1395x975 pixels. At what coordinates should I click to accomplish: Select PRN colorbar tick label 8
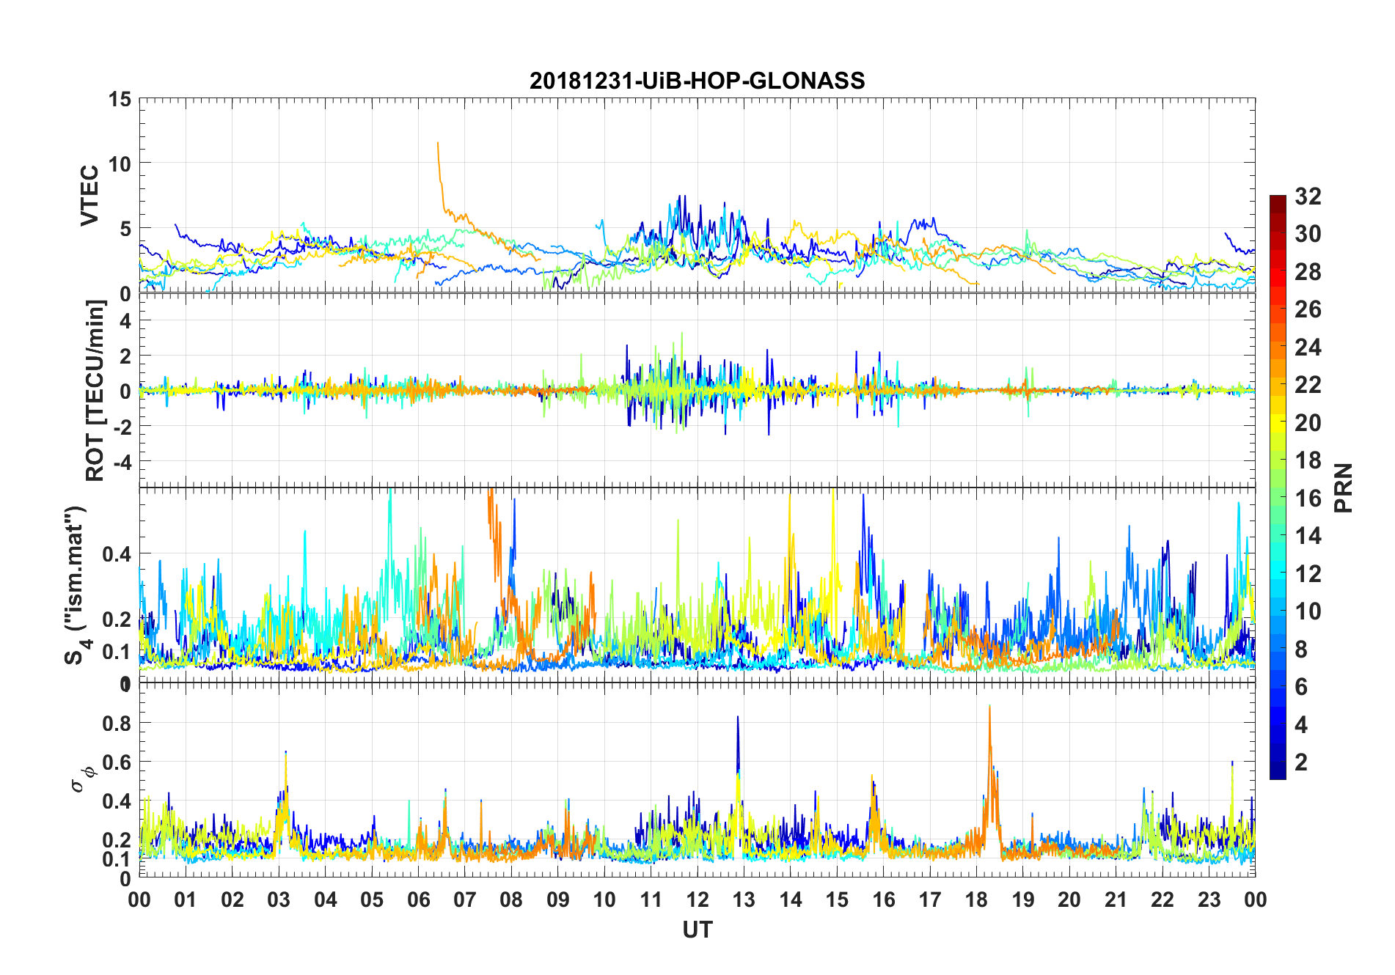(x=1302, y=650)
